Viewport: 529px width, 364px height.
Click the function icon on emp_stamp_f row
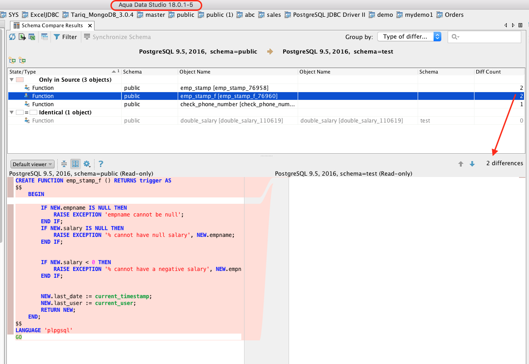(x=27, y=96)
